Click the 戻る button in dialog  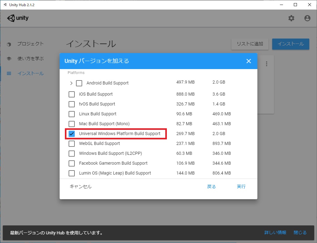[211, 187]
